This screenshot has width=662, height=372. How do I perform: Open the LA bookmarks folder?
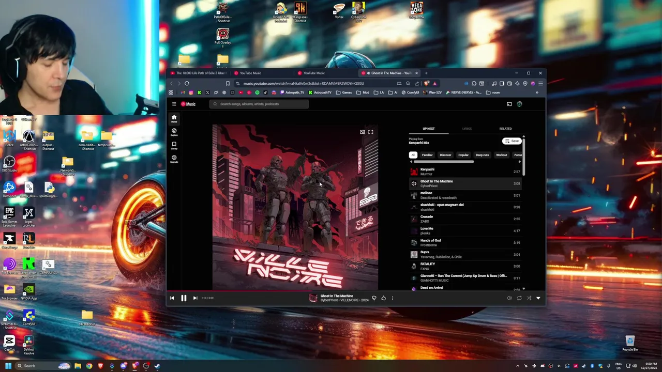pyautogui.click(x=379, y=92)
